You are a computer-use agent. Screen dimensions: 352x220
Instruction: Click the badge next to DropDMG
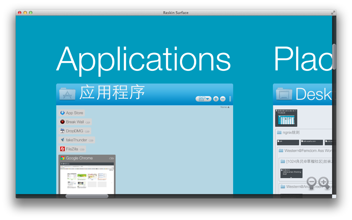coord(87,131)
